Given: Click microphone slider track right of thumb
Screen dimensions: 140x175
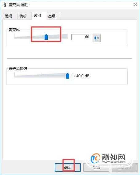Looking at the screenshot, I should point(58,37).
